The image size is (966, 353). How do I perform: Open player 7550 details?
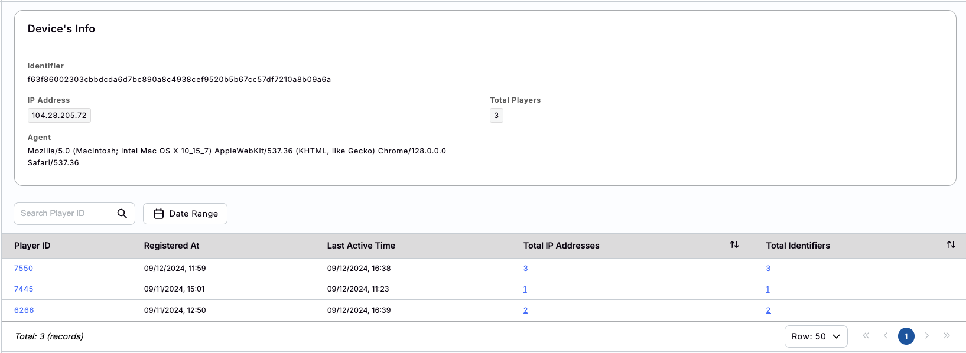click(24, 269)
